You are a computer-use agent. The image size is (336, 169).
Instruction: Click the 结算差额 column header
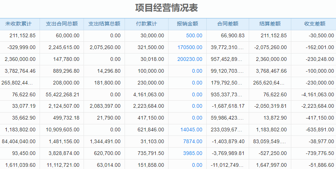[270, 24]
